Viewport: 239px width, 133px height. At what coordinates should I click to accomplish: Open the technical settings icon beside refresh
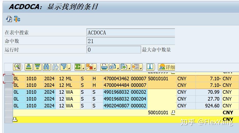pos(17,19)
